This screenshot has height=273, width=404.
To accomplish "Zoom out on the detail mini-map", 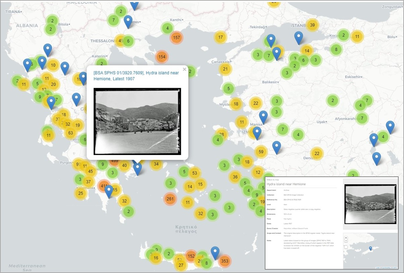I will tap(346, 241).
